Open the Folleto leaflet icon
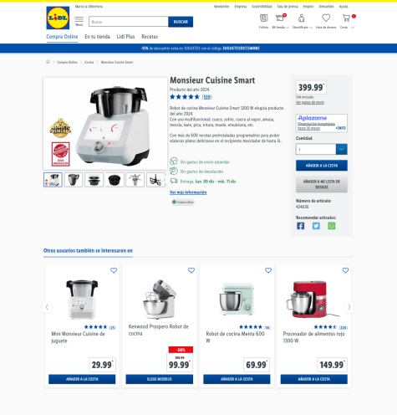 click(263, 18)
